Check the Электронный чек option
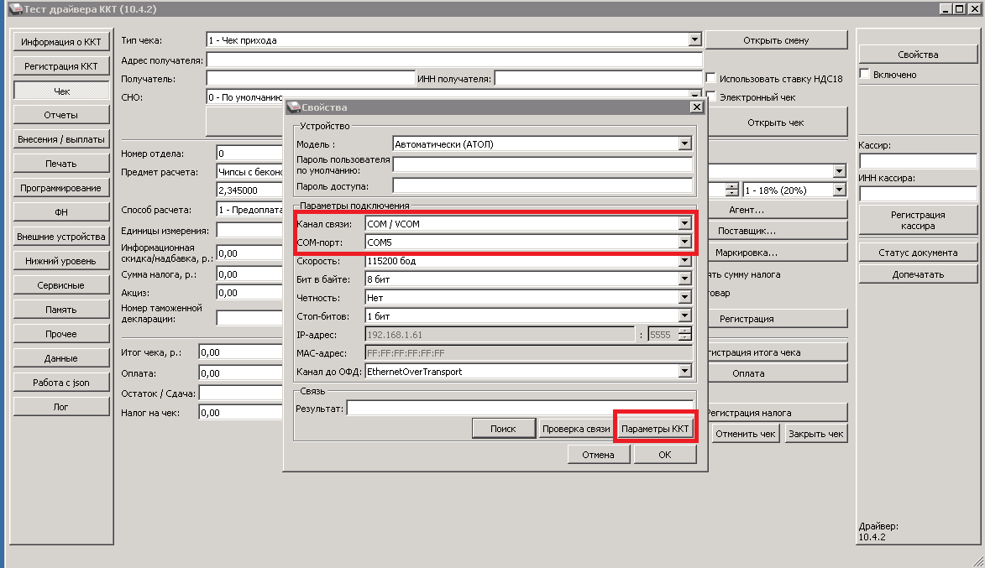 [711, 97]
